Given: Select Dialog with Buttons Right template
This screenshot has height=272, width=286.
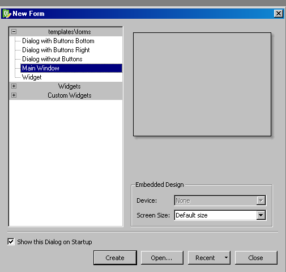Looking at the screenshot, I should click(x=56, y=50).
